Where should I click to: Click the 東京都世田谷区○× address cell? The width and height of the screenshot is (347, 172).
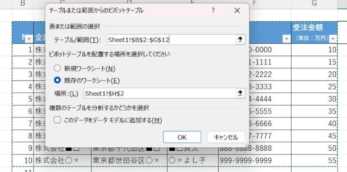coord(129,161)
